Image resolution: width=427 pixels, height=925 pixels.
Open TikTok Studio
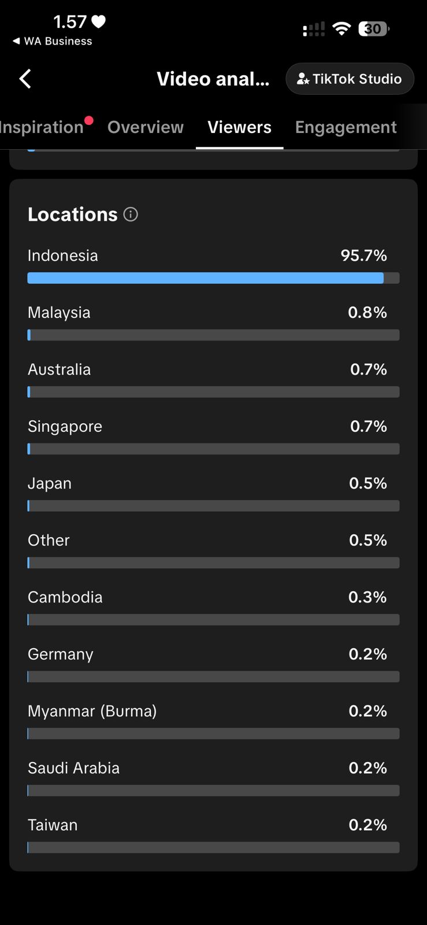click(350, 79)
